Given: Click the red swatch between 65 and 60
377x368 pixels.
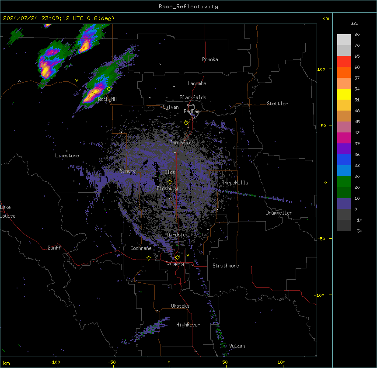Looking at the screenshot, I should [x=344, y=62].
